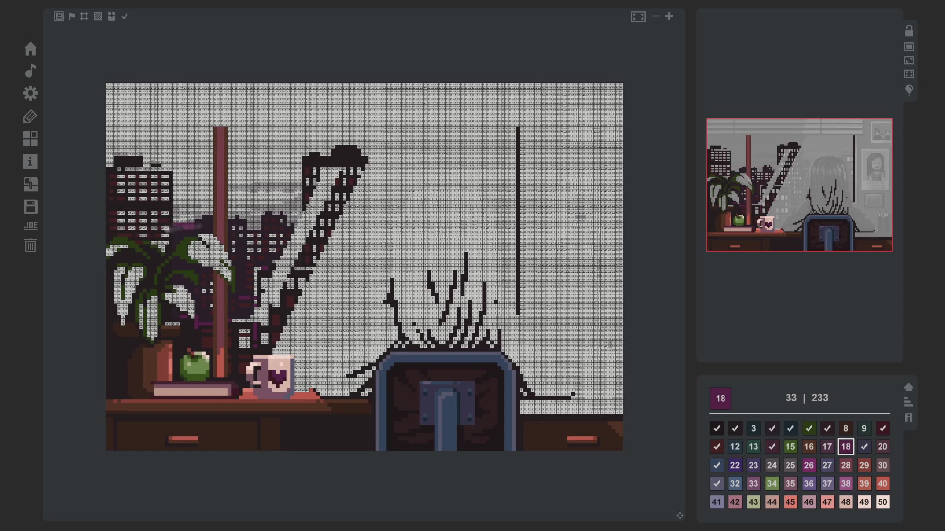945x531 pixels.
Task: Click the flag icon in top toolbar
Action: point(72,16)
